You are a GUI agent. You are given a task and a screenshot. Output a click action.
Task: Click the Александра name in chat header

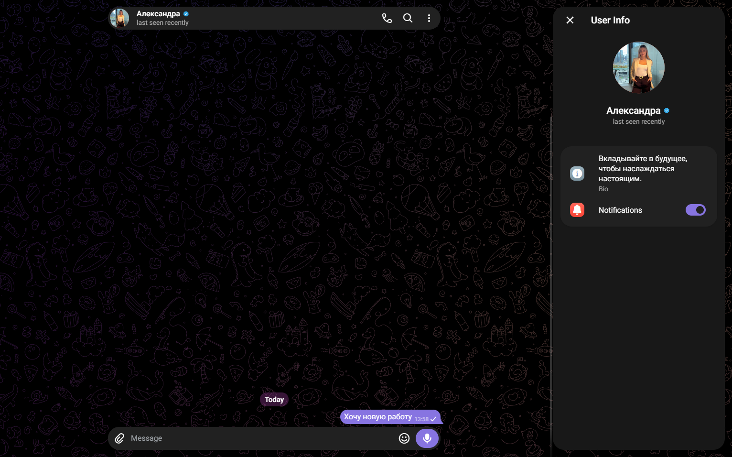[158, 14]
